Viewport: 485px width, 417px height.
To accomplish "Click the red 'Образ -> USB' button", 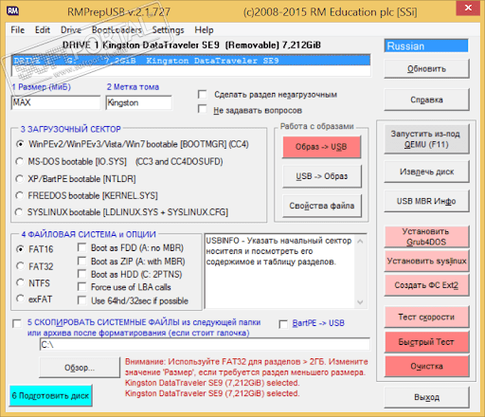I will pyautogui.click(x=321, y=147).
